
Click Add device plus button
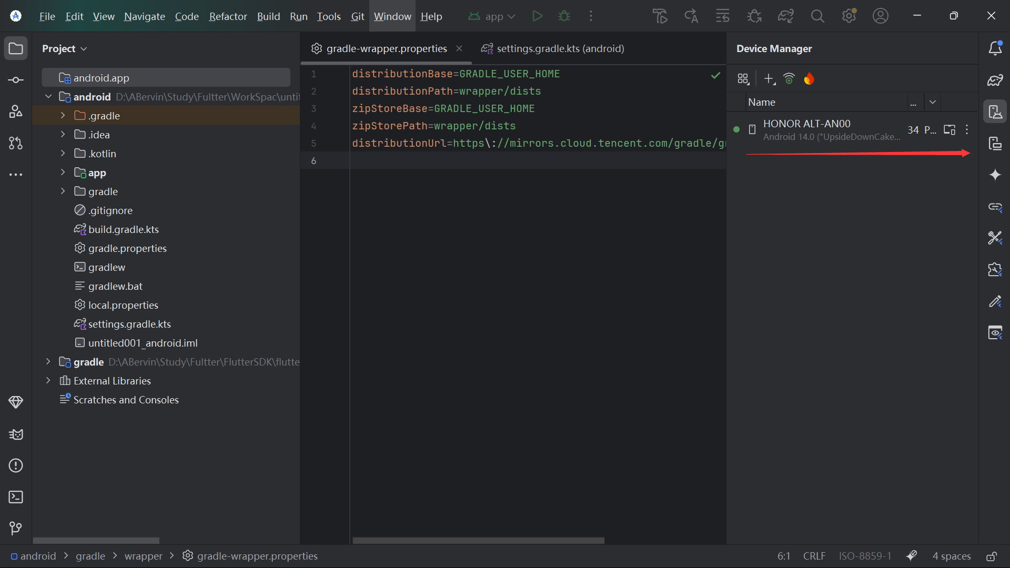pos(769,79)
